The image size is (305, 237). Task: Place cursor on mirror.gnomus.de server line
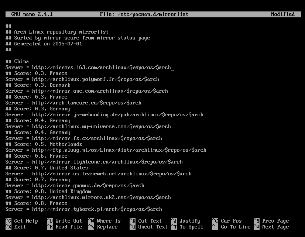pyautogui.click(x=75, y=185)
